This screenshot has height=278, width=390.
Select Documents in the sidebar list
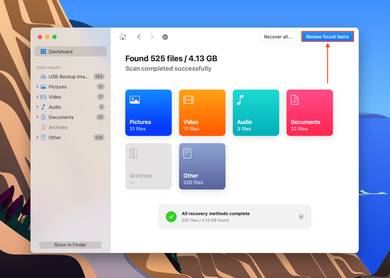70,117
